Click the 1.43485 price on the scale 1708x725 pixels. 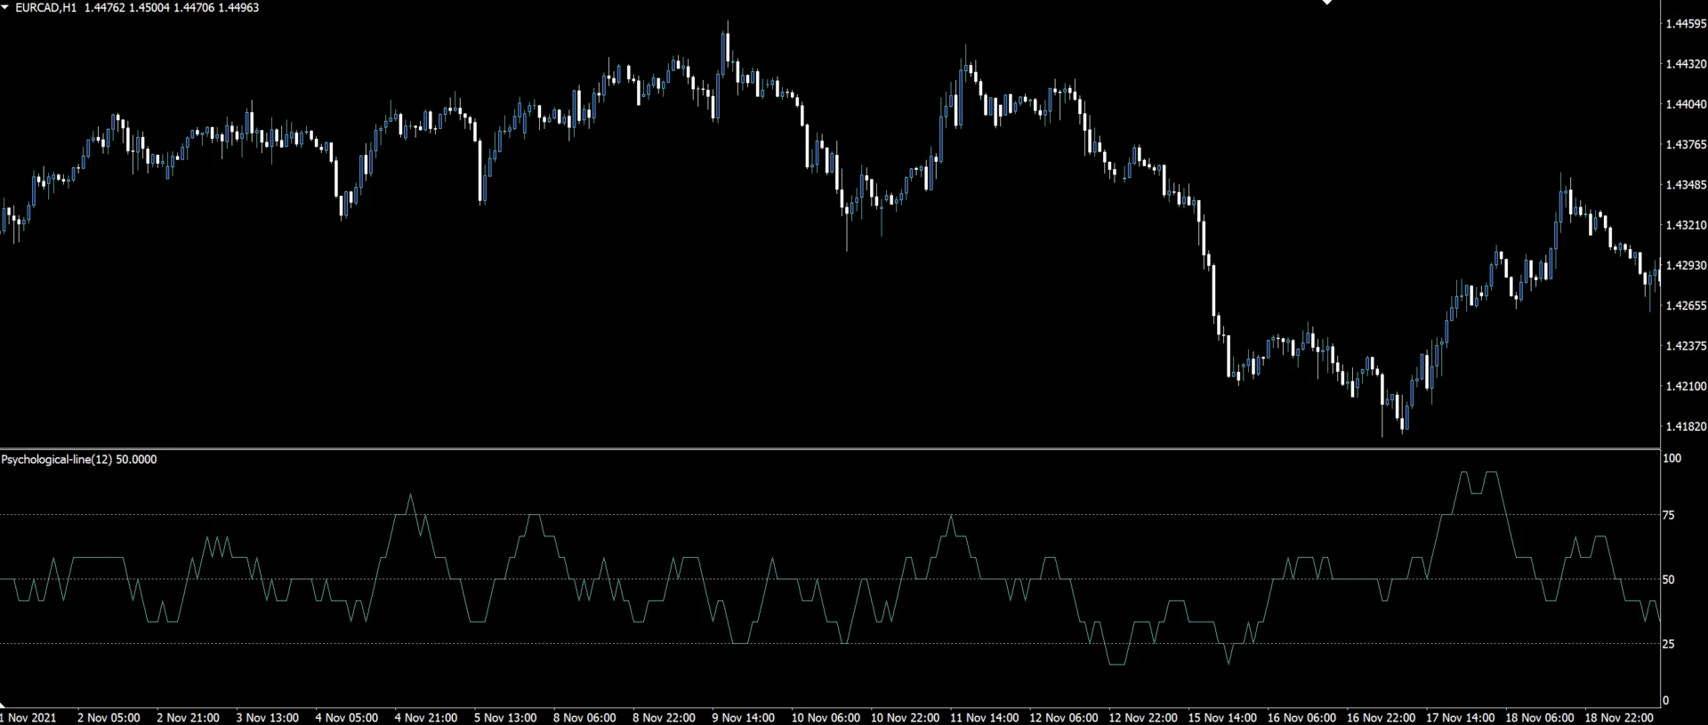tap(1685, 185)
